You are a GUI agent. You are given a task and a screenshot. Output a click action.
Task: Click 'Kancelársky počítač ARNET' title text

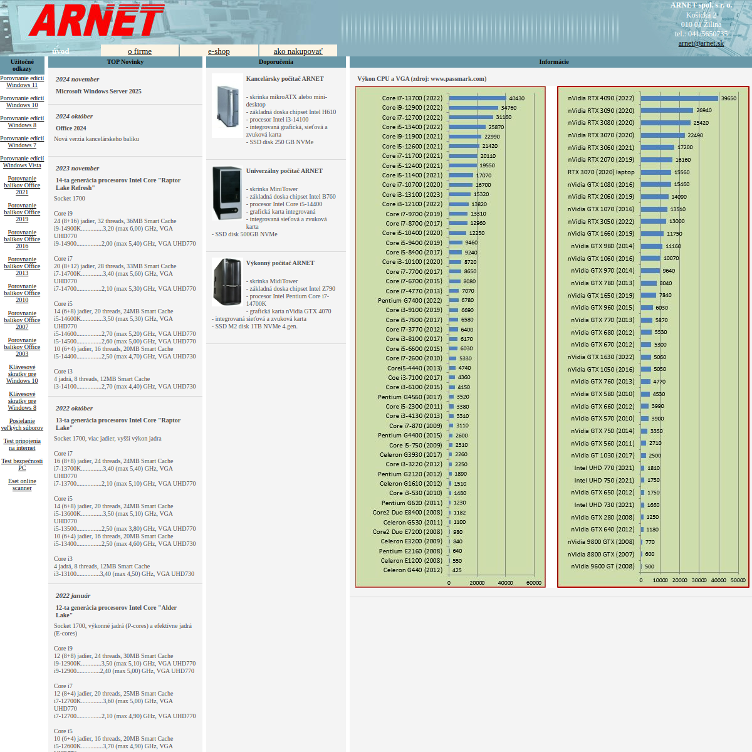[x=285, y=79]
